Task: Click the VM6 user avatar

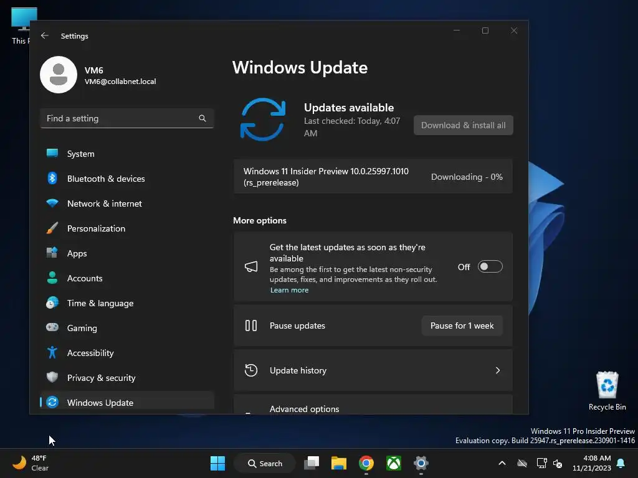Action: 59,75
